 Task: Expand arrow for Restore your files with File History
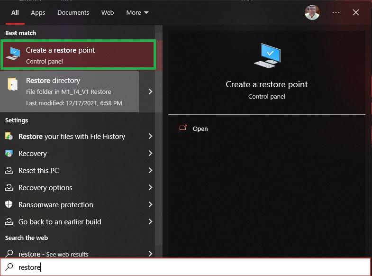(x=150, y=136)
